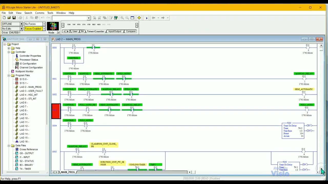The image size is (328, 184).
Task: Click the online ladder animation icon
Action: (53, 26)
